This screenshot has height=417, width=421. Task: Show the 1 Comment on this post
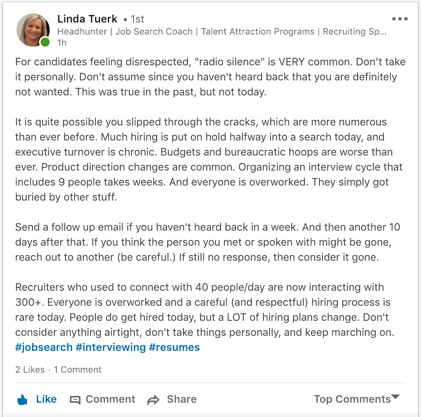(78, 370)
